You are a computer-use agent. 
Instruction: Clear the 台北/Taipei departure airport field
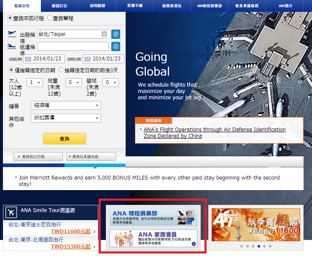[104, 34]
